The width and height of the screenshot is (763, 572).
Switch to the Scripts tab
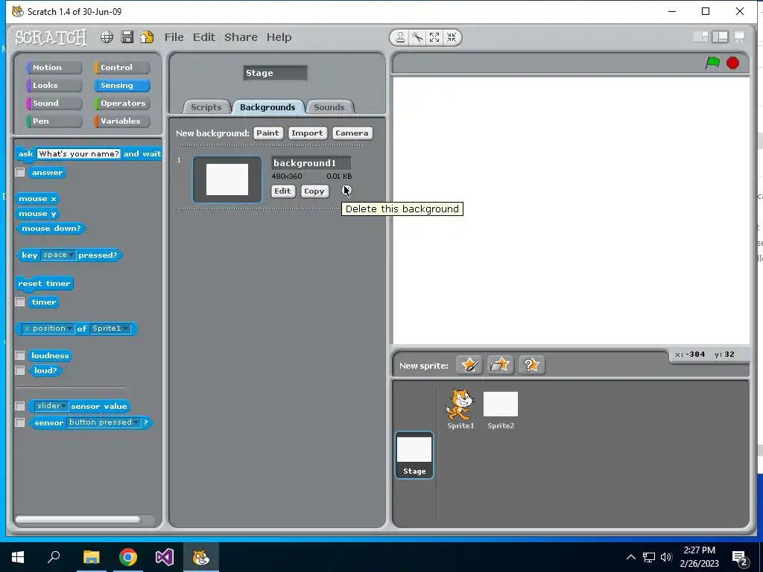click(206, 107)
